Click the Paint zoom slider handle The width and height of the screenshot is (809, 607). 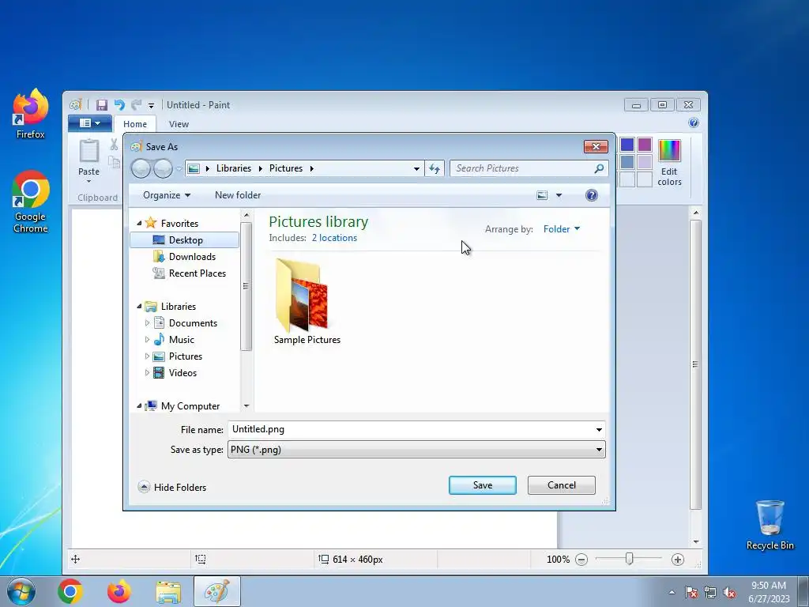coord(630,559)
